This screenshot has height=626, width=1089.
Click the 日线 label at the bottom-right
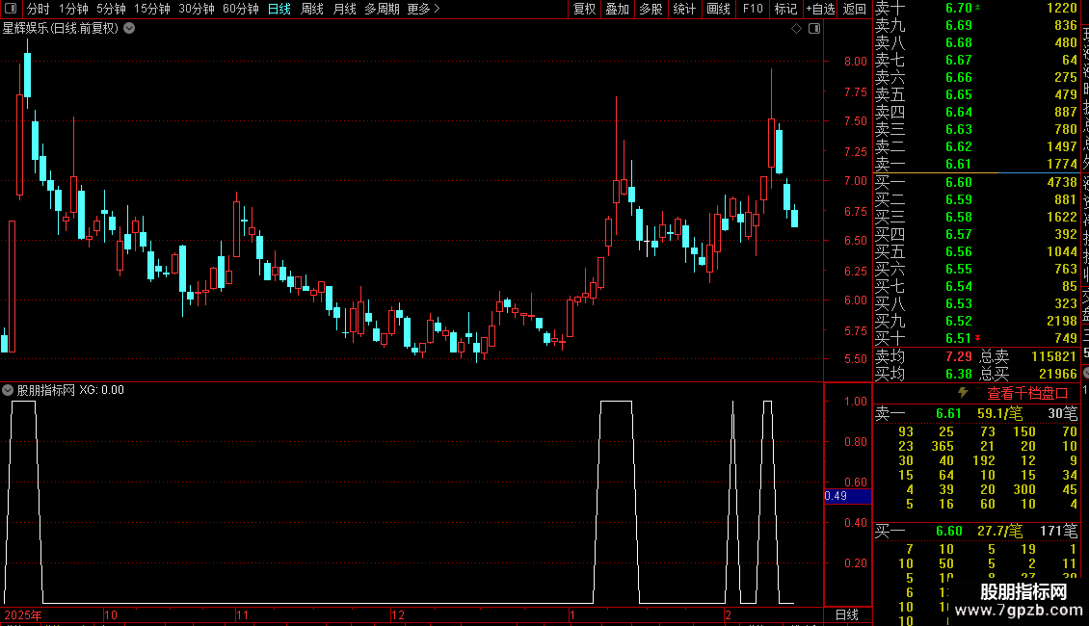(846, 614)
